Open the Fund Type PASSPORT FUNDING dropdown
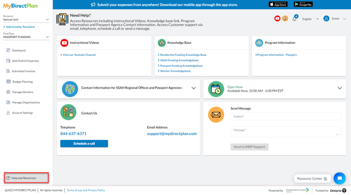Image resolution: width=351 pixels, height=195 pixels. click(26, 37)
